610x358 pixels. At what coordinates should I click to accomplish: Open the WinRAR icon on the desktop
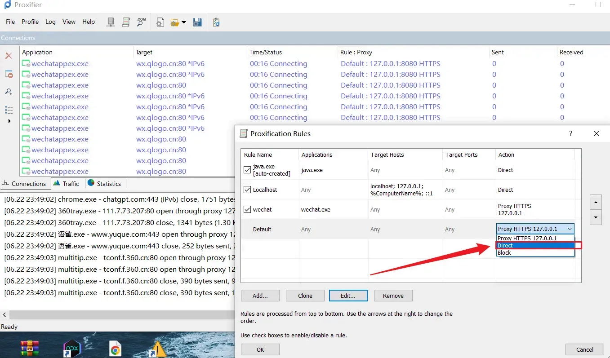tap(30, 349)
